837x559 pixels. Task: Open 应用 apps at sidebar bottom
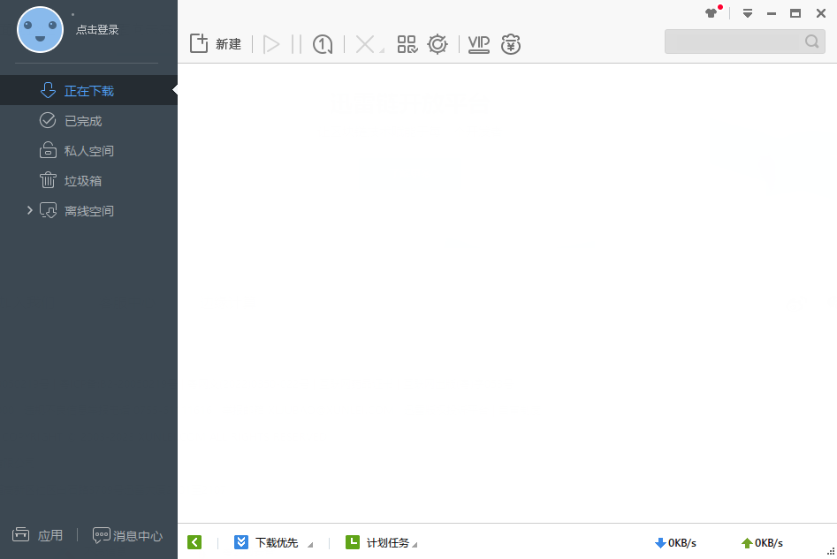pos(37,535)
